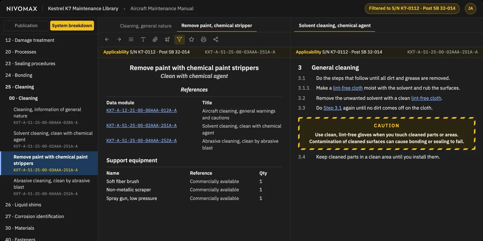Open the three-line contents menu icon
The height and width of the screenshot is (241, 483).
pos(131,39)
